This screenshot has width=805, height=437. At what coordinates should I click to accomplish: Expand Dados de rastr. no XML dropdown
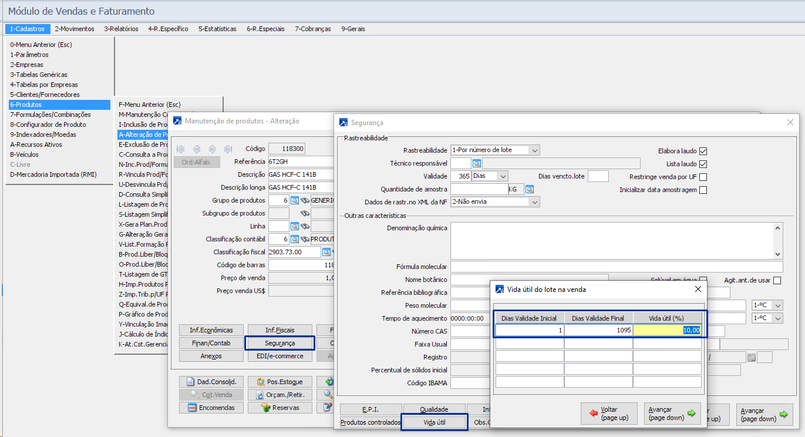534,202
